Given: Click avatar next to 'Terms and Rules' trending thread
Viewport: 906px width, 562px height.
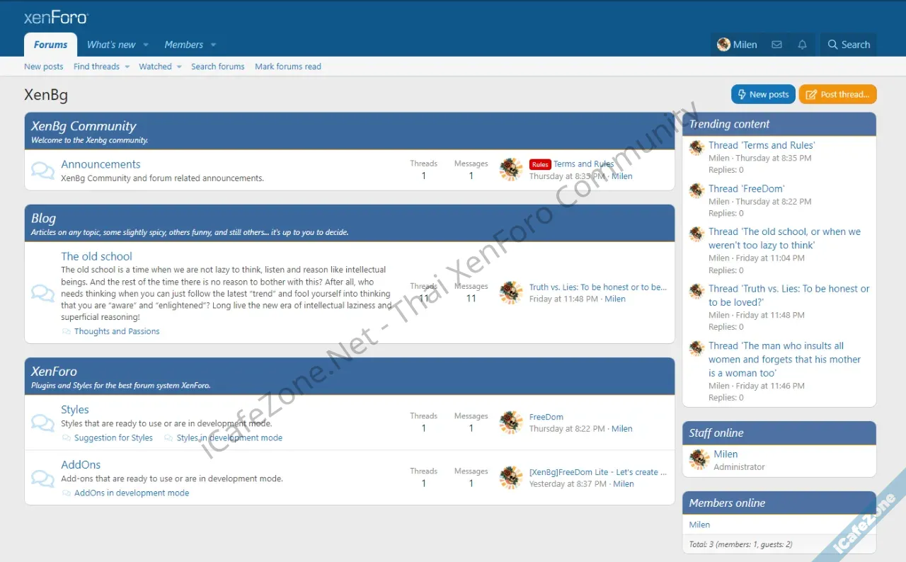Looking at the screenshot, I should (696, 147).
